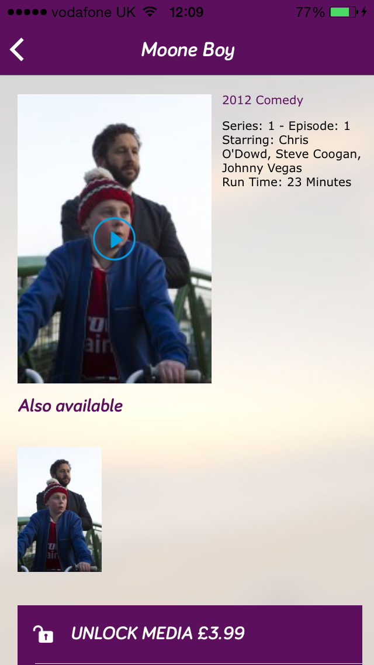Tap the Series 1 Episode 1 text
Viewport: 374px width, 665px height.
pyautogui.click(x=286, y=126)
